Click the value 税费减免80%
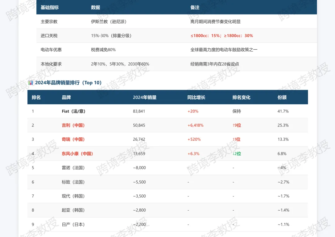 point(103,50)
